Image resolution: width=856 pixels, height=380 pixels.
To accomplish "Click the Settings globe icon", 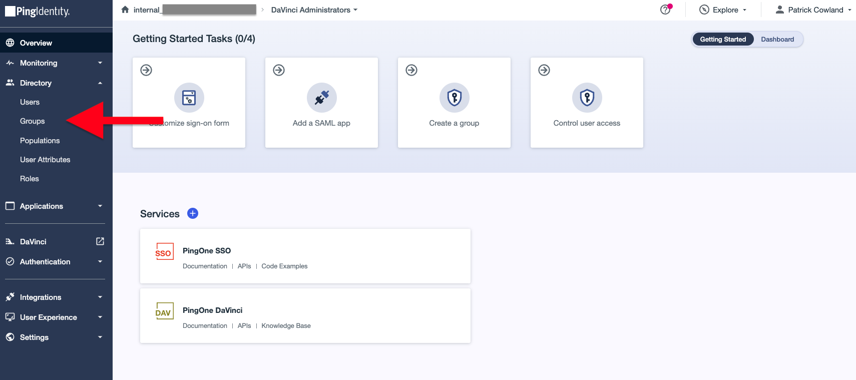I will (x=10, y=337).
